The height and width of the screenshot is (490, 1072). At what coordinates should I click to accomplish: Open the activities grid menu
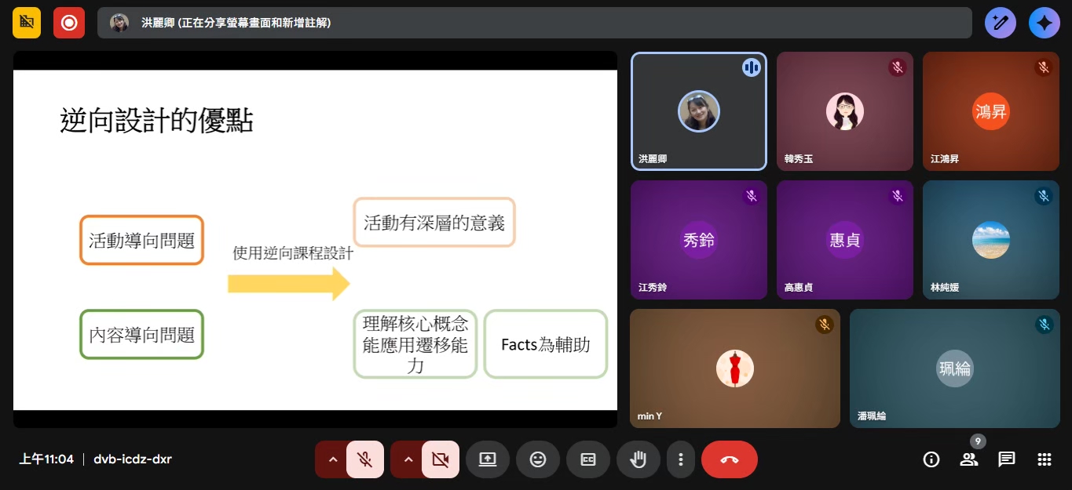coord(1044,459)
